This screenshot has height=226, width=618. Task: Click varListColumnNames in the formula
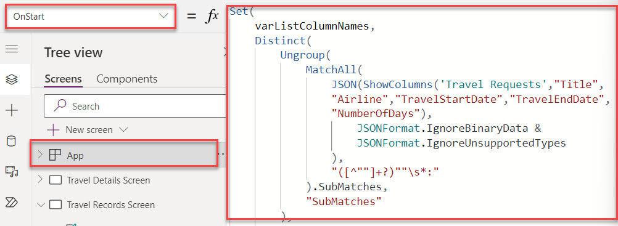click(313, 26)
